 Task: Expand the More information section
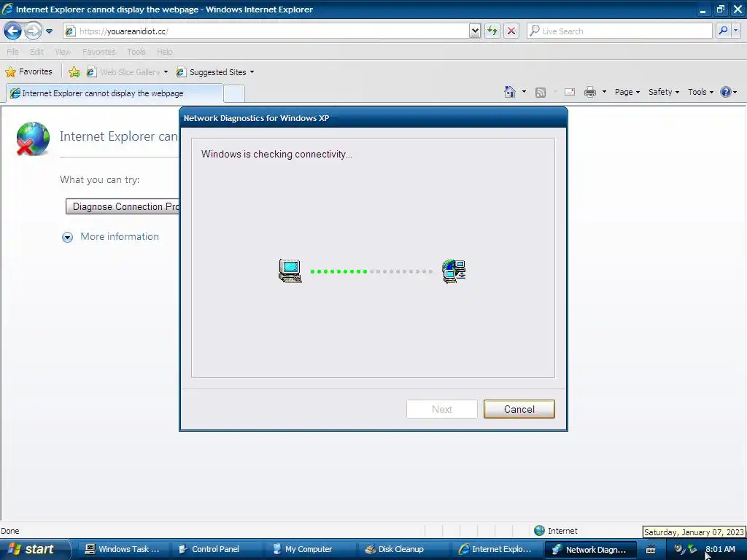tap(111, 237)
